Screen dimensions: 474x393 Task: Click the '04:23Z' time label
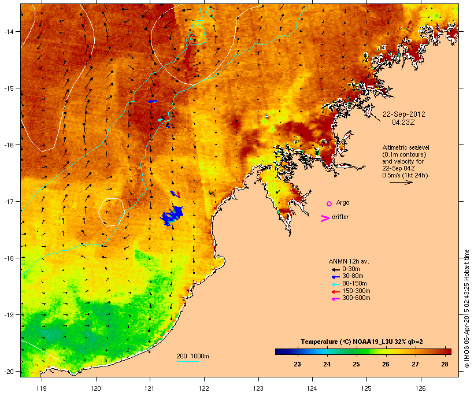point(403,123)
